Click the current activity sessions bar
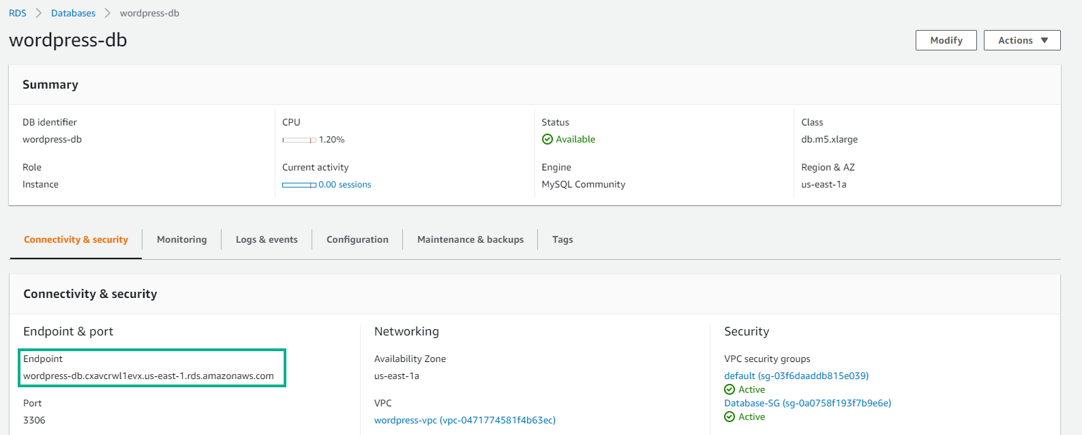The height and width of the screenshot is (435, 1082). click(x=299, y=185)
